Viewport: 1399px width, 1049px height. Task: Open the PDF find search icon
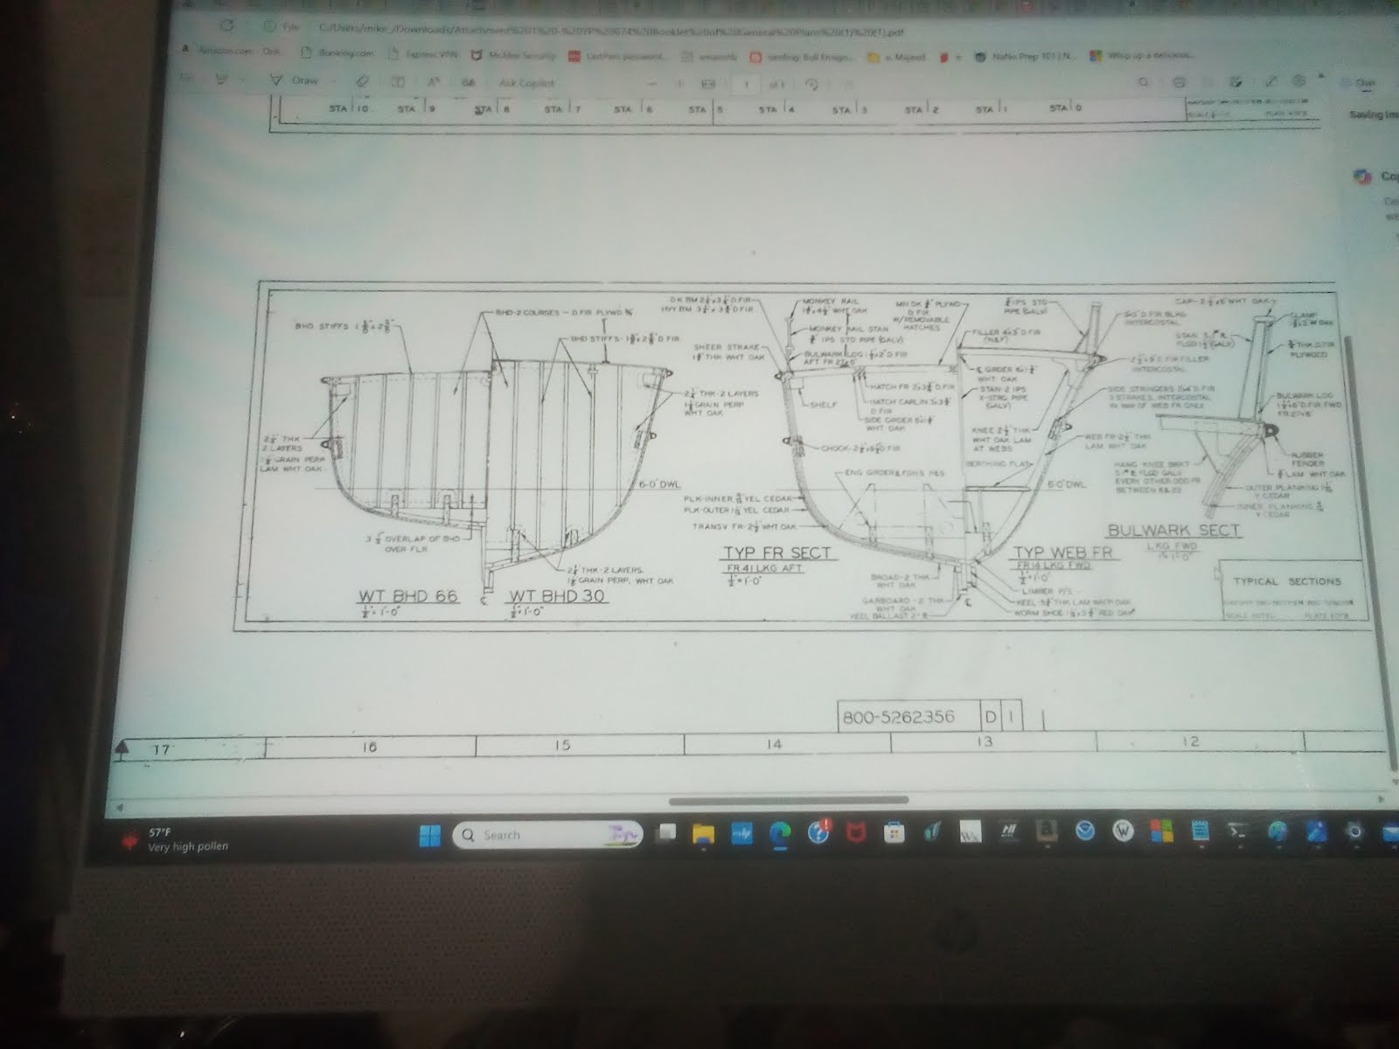[1143, 82]
